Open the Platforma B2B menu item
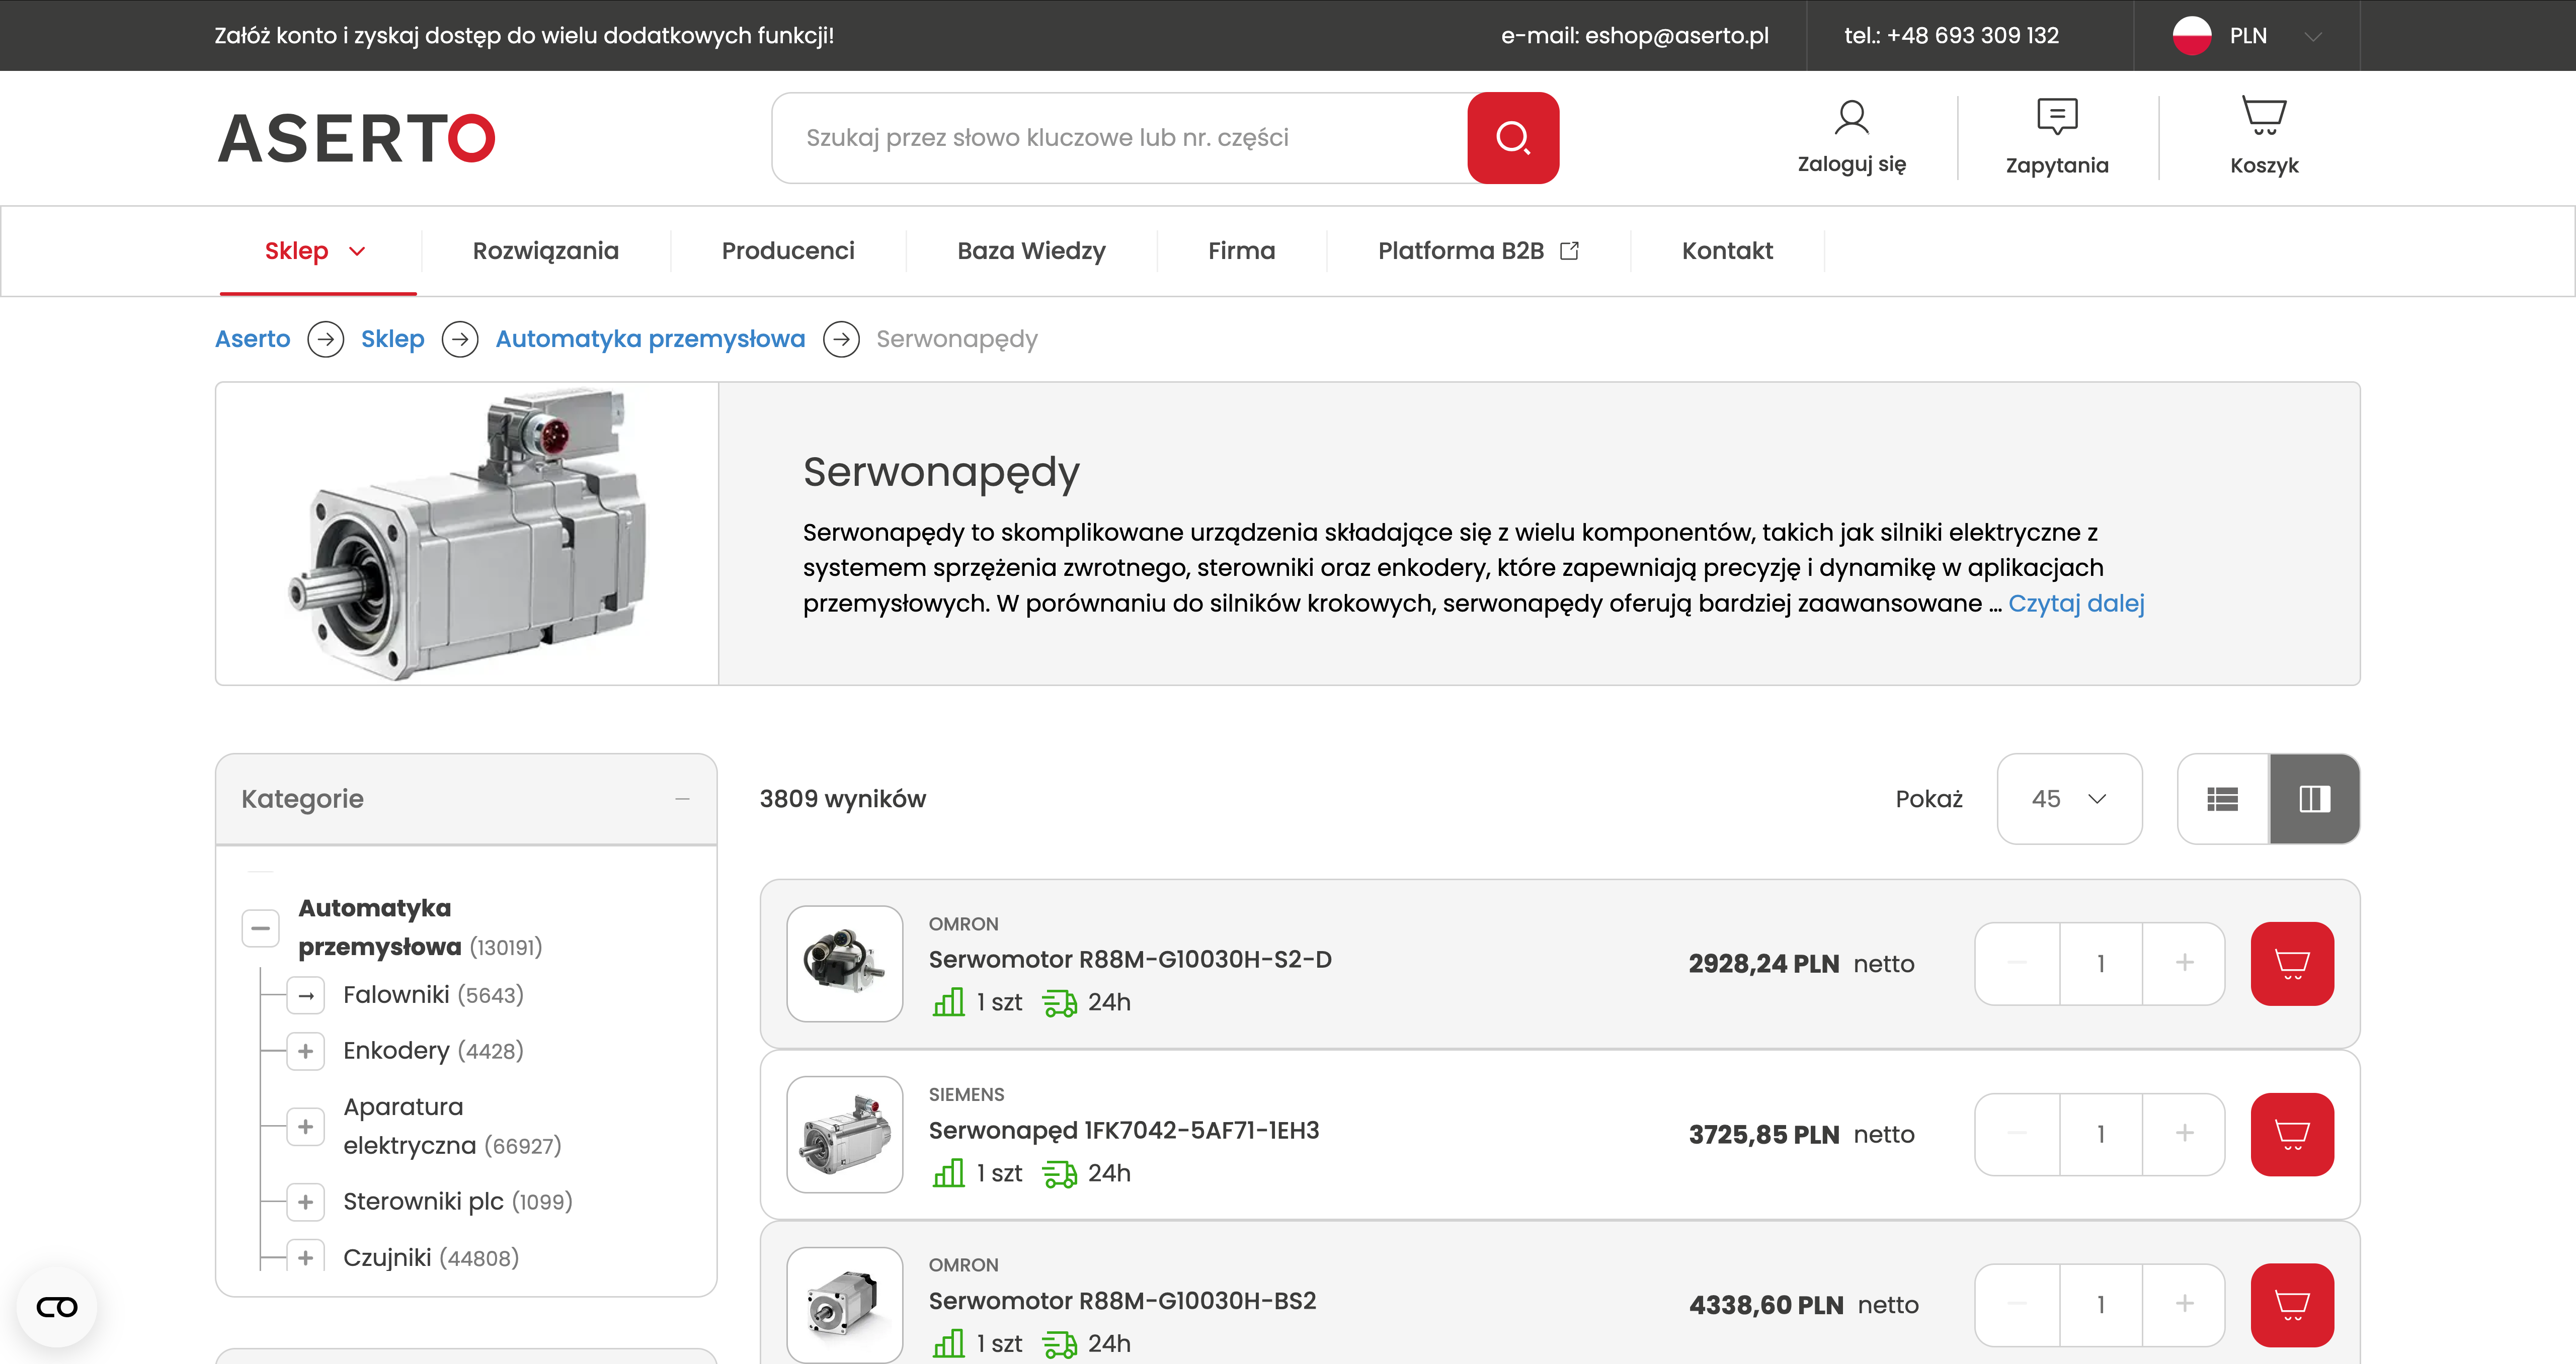This screenshot has width=2576, height=1364. pyautogui.click(x=1461, y=251)
